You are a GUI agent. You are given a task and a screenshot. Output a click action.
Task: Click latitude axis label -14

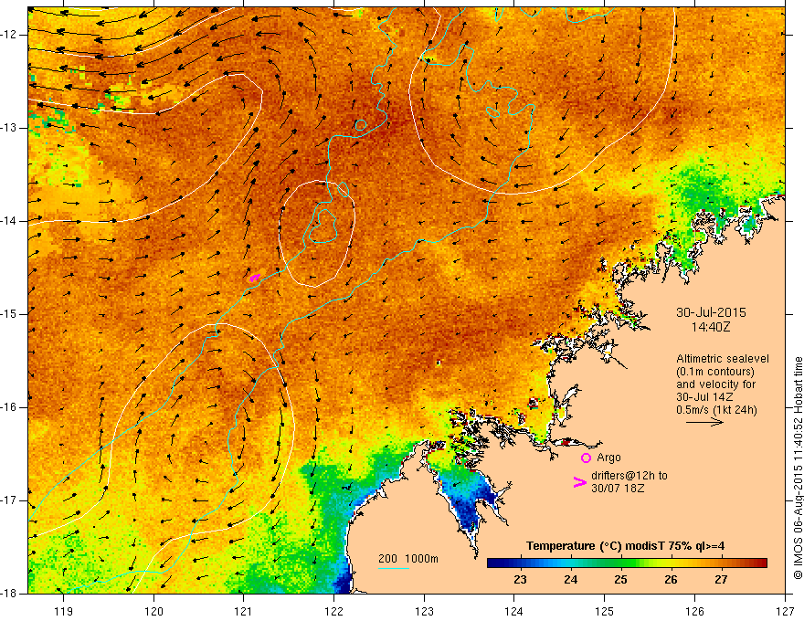coord(9,221)
